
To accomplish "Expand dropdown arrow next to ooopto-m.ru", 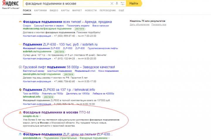I will point(40,116).
